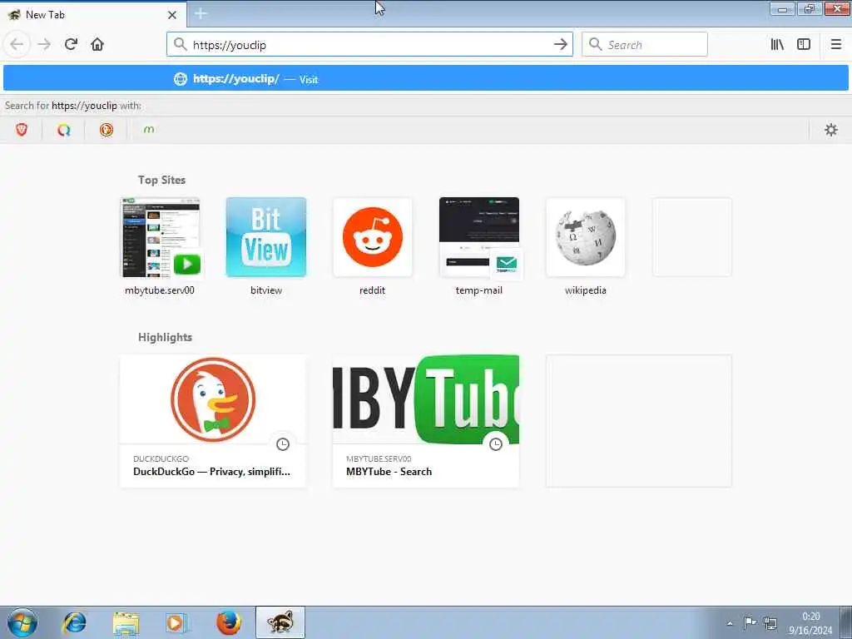
Task: Visit the https://youclip/ suggestion
Action: coord(426,79)
